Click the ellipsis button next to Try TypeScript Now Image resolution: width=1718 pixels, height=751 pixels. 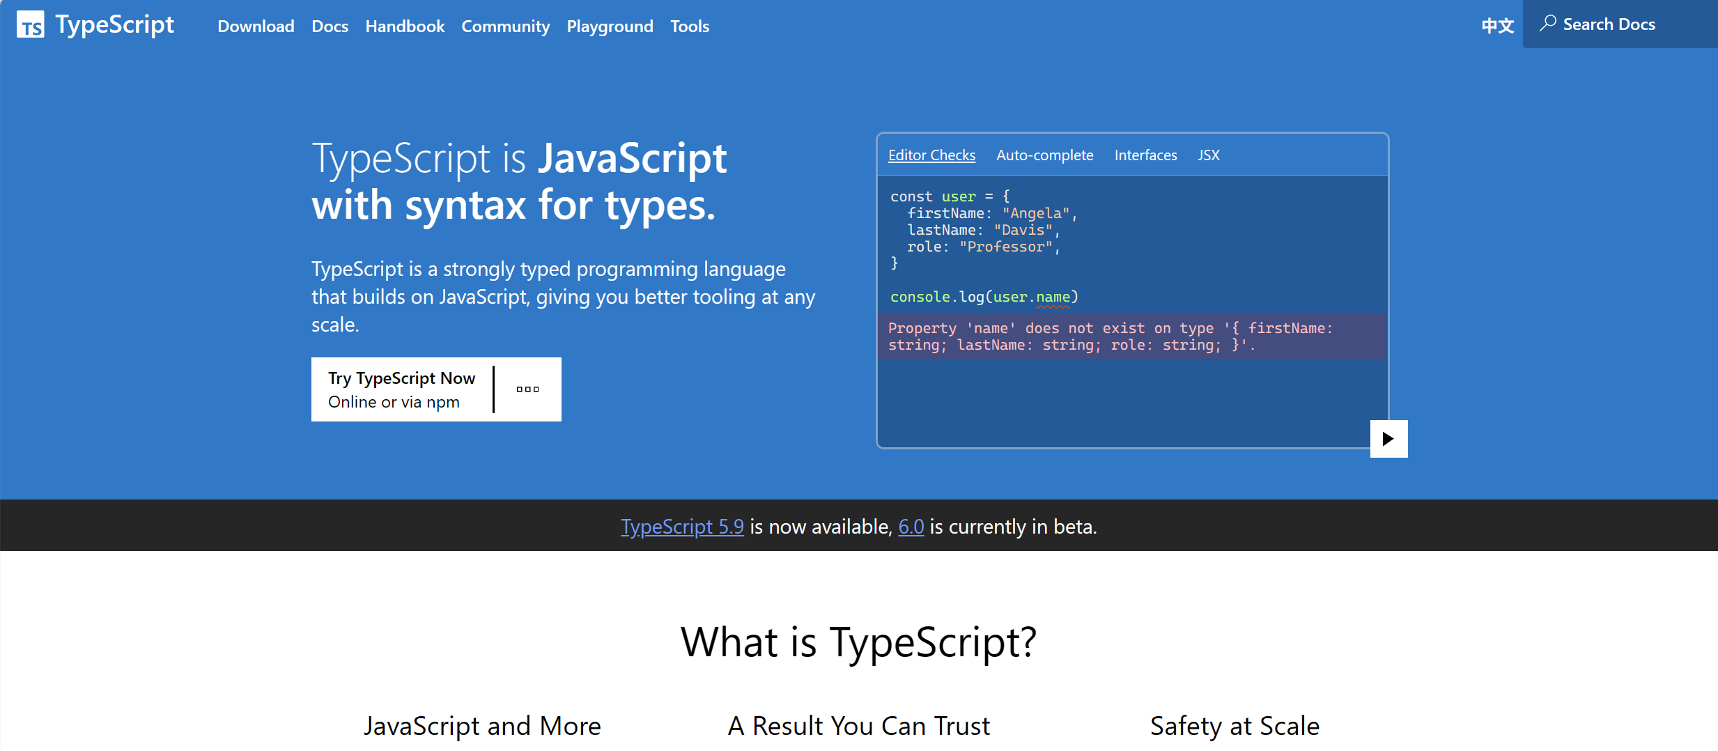coord(527,389)
